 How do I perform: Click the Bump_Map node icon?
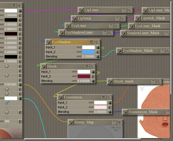(71, 122)
